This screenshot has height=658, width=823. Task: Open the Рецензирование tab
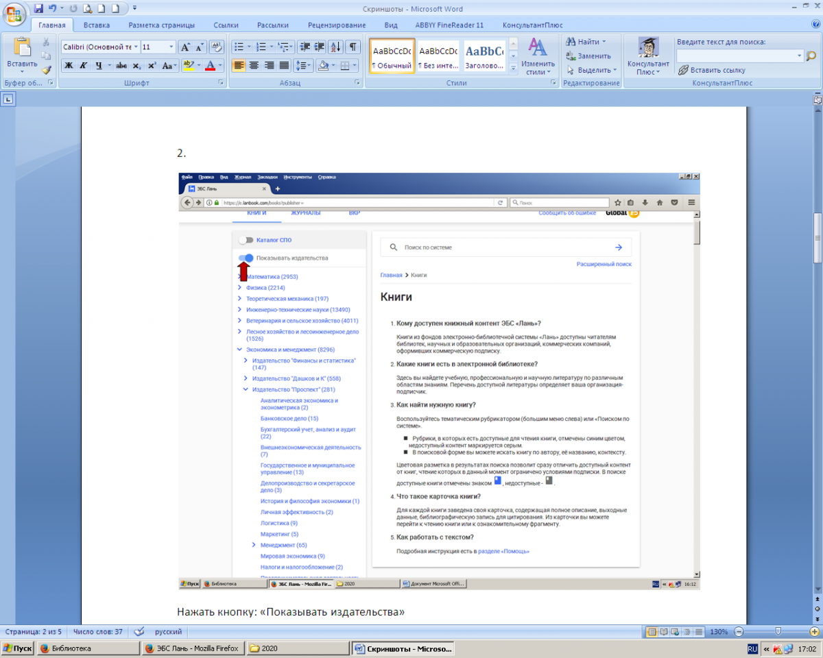pyautogui.click(x=337, y=25)
